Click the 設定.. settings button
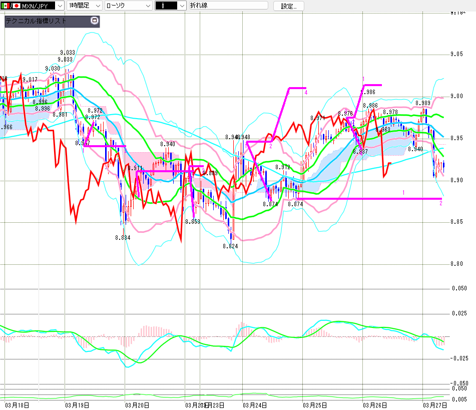The height and width of the screenshot is (410, 476). 288,6
